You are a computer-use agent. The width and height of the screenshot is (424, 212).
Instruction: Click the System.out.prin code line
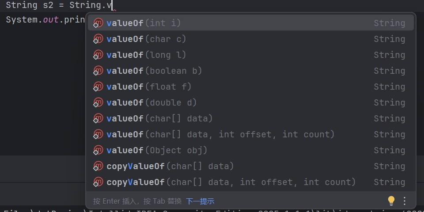[x=45, y=20]
